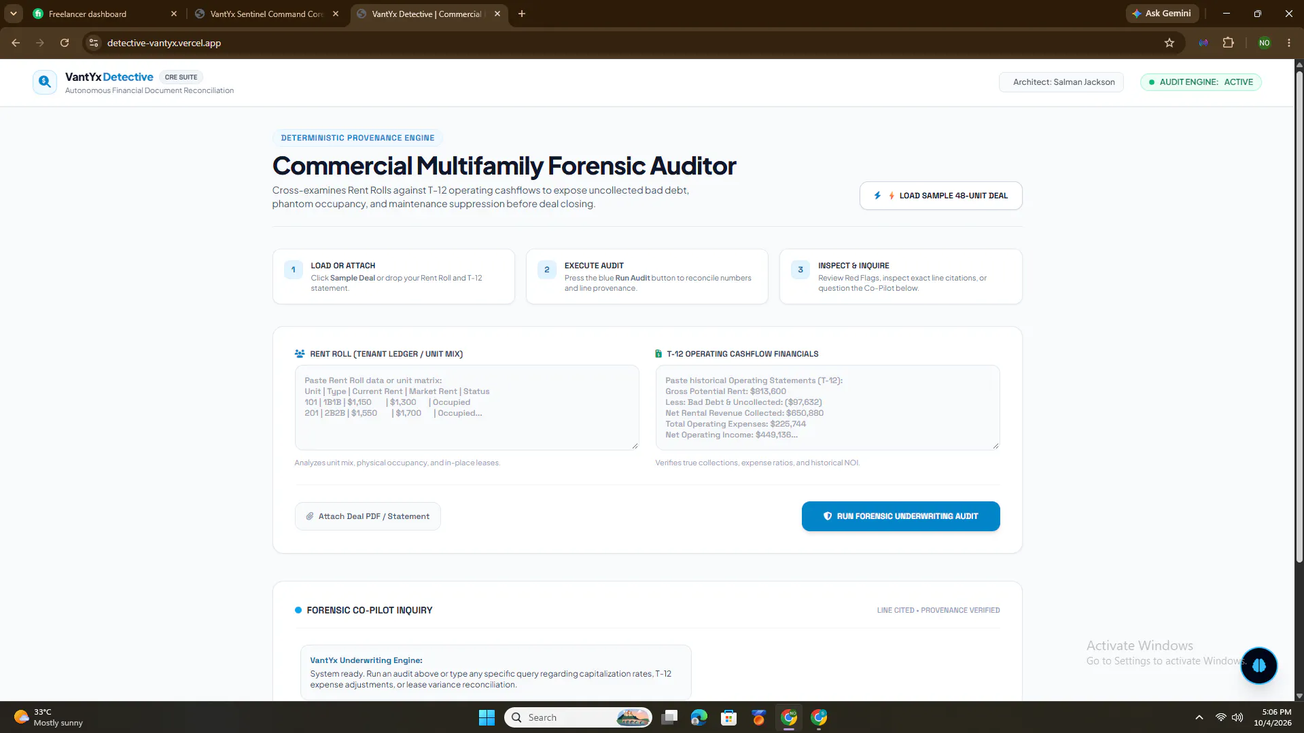Click the VantYx Detective magnifier logo
The image size is (1304, 733).
point(45,82)
